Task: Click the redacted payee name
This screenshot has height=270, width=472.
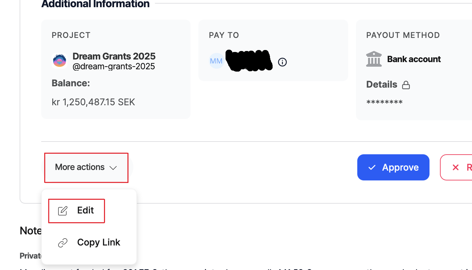Action: (249, 60)
